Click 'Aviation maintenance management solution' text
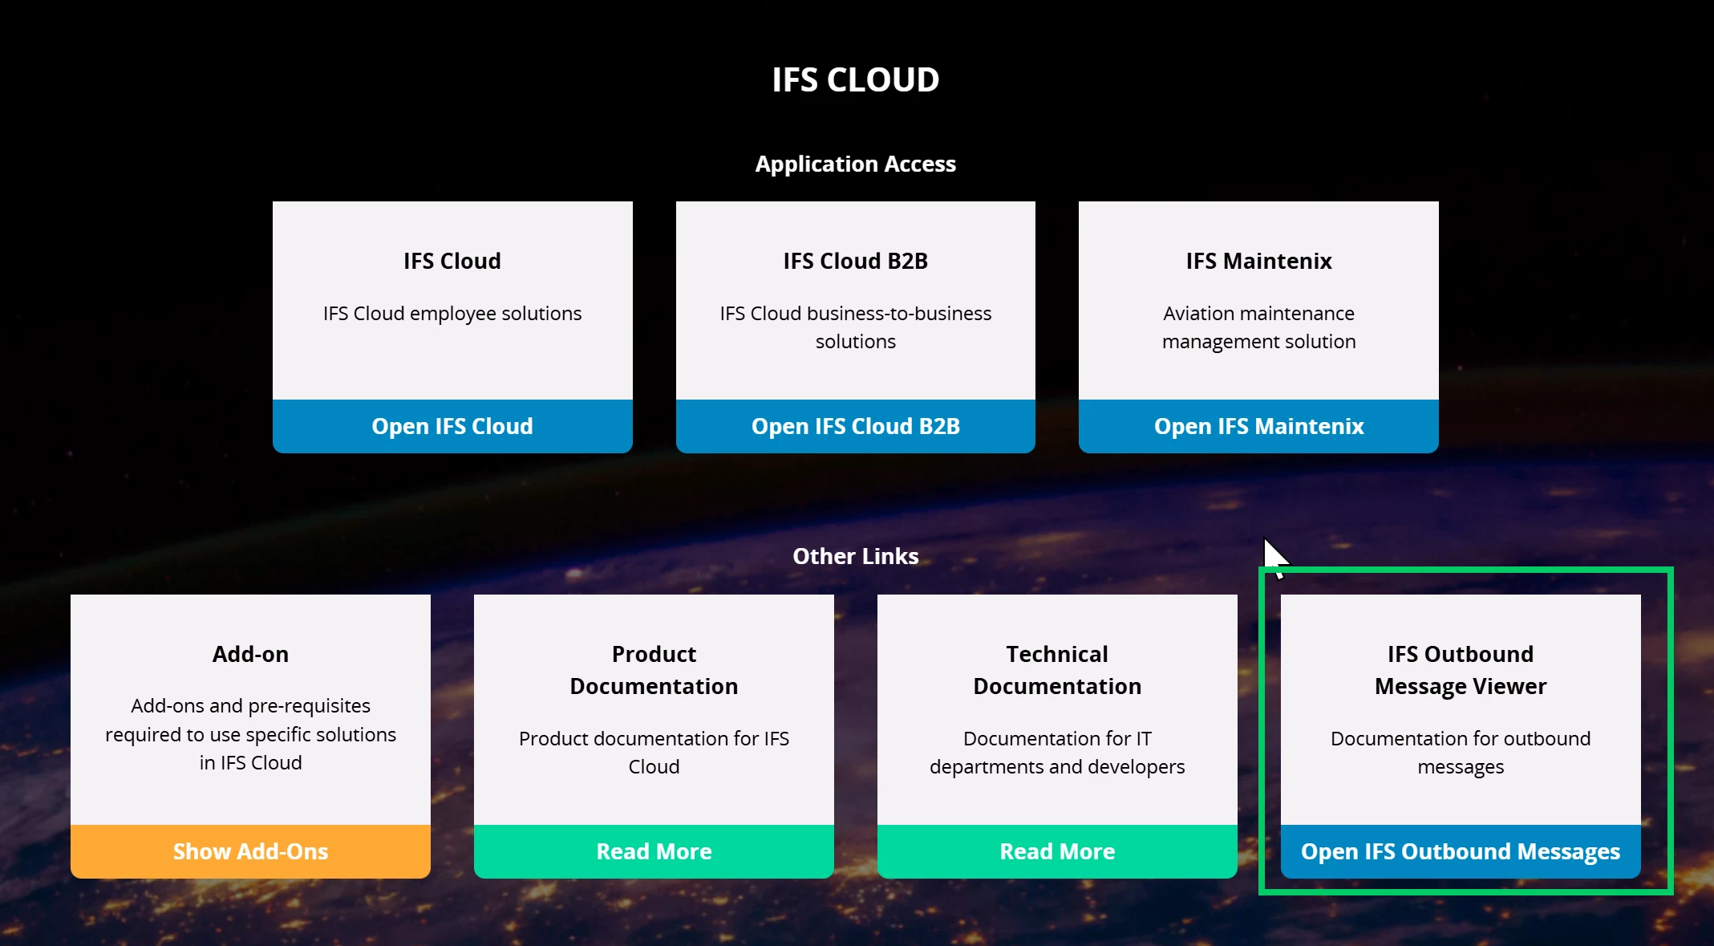Viewport: 1714px width, 946px height. point(1258,327)
